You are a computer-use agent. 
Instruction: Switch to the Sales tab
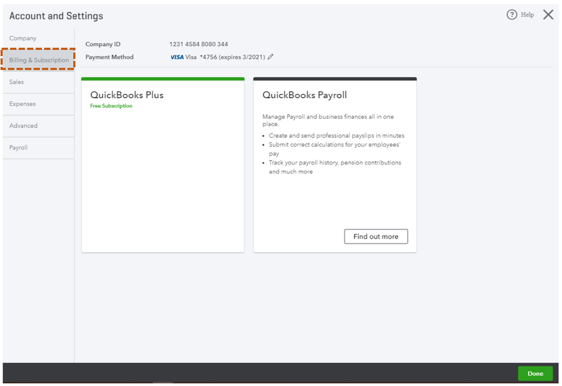[38, 82]
